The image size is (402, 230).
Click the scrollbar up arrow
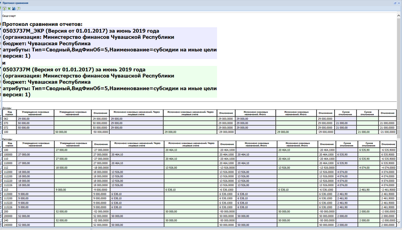(x=399, y=16)
